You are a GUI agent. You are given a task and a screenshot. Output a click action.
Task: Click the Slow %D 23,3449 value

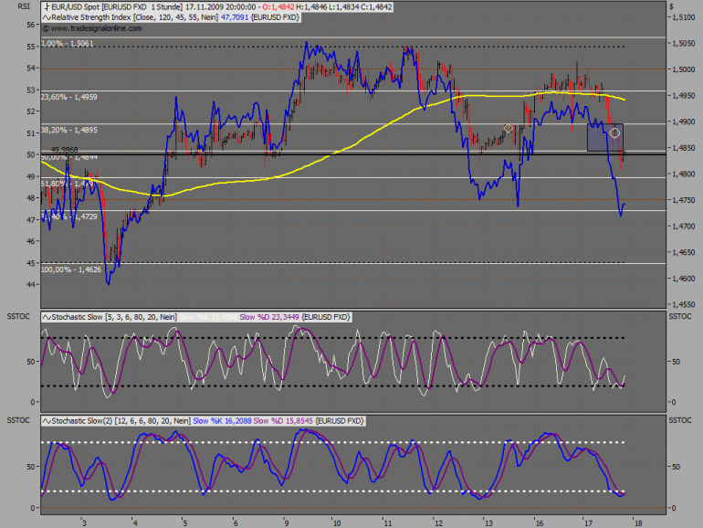pyautogui.click(x=269, y=317)
